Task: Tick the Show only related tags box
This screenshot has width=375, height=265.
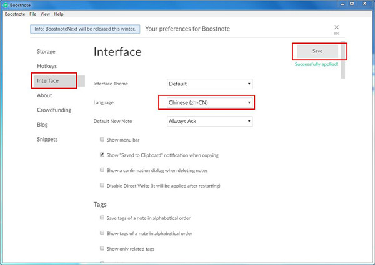Action: 102,248
